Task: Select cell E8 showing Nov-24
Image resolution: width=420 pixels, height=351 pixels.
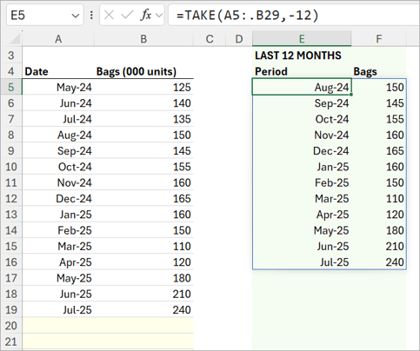Action: click(302, 135)
